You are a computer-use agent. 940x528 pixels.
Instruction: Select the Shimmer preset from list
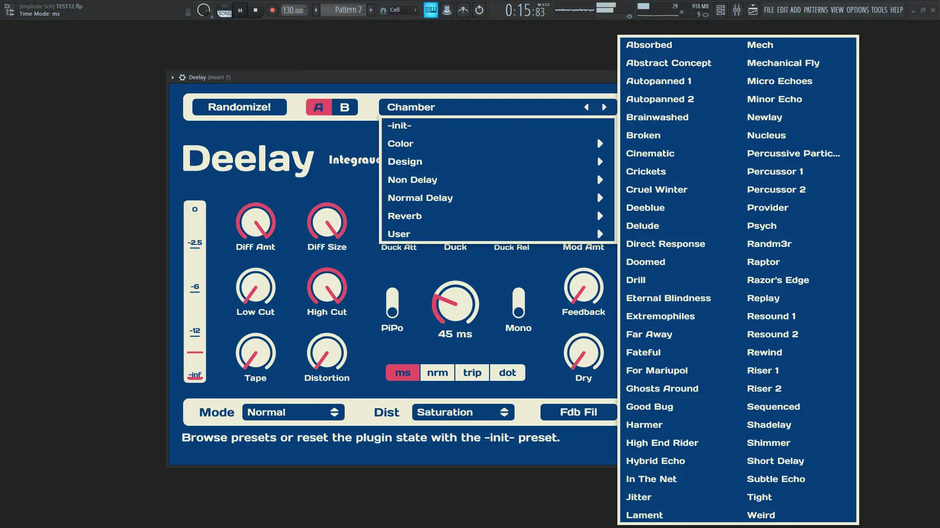click(x=768, y=443)
